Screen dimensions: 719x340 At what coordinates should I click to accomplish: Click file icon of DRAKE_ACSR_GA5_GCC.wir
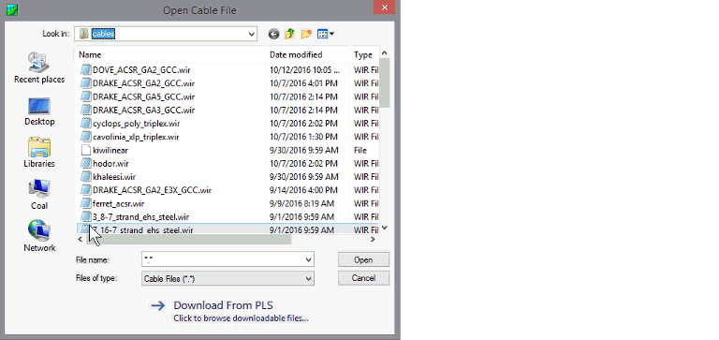click(x=86, y=96)
